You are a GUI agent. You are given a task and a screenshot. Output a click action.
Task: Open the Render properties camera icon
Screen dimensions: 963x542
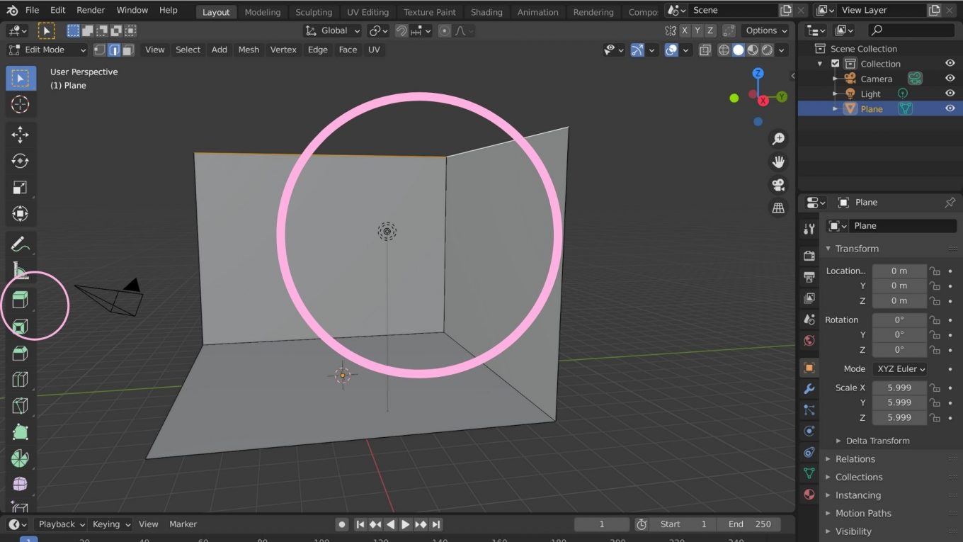pos(808,255)
